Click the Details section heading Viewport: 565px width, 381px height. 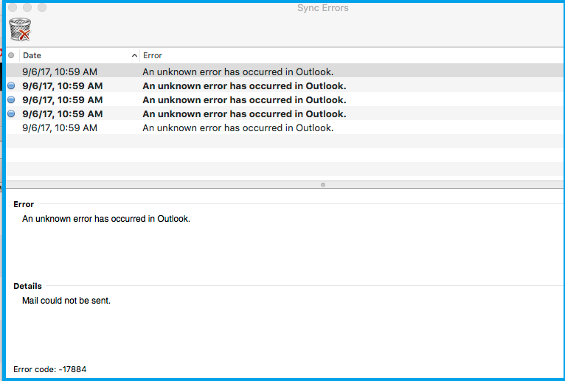click(27, 286)
